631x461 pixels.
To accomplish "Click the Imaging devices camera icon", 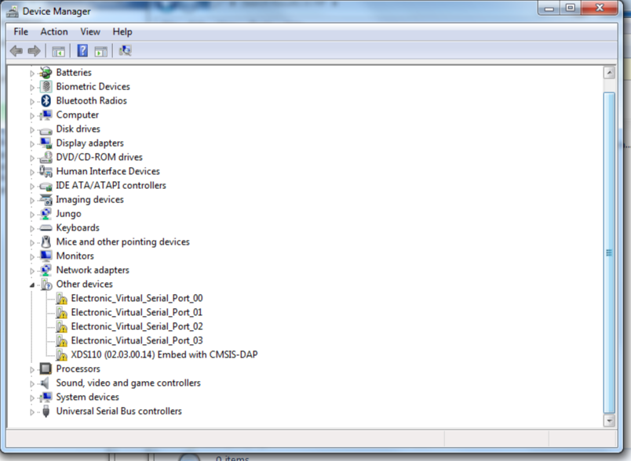I will pos(46,200).
